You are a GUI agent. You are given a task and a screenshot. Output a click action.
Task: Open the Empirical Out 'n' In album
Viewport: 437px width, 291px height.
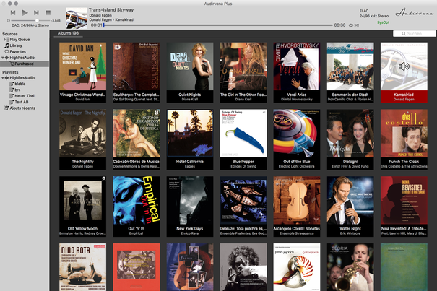click(x=136, y=207)
